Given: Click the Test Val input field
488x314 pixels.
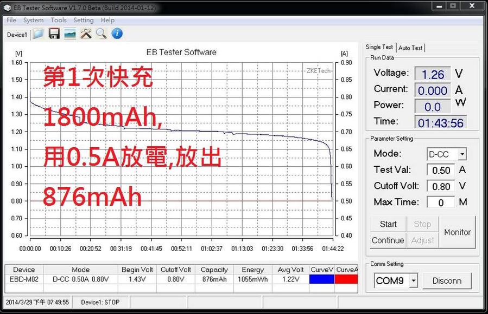Looking at the screenshot, I should tap(441, 170).
